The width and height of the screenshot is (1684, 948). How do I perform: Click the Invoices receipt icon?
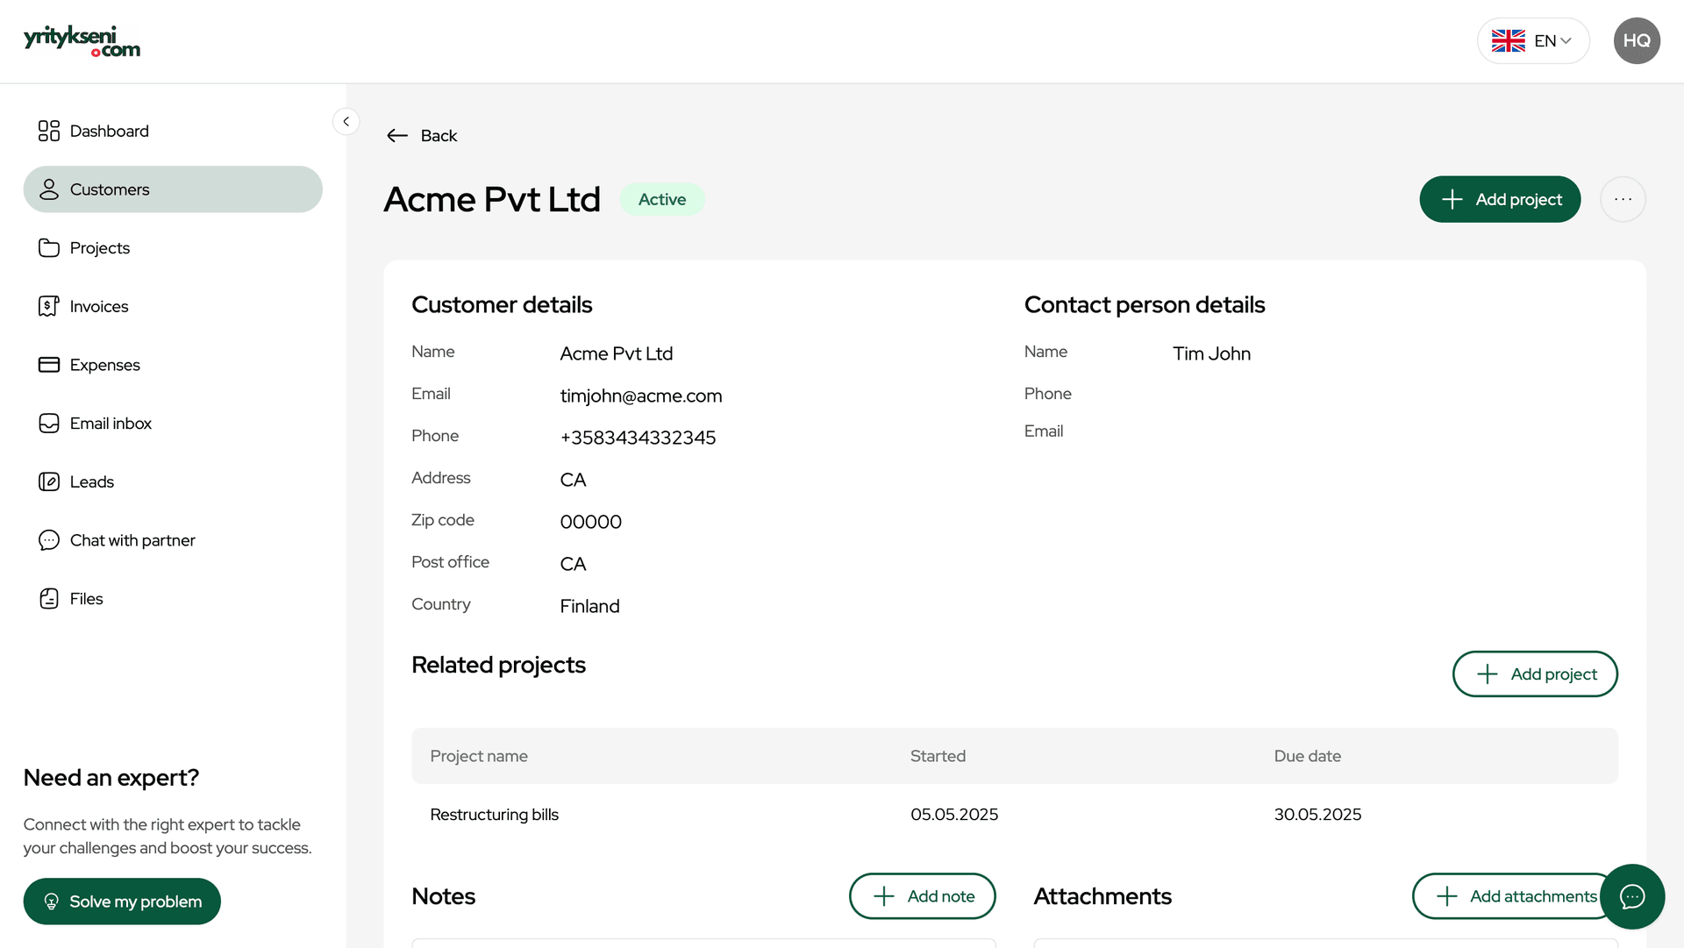point(49,306)
